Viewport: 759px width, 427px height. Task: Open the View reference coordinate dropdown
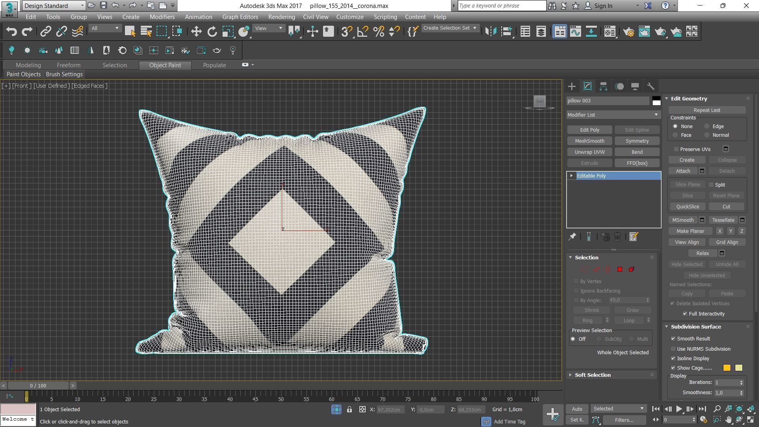(x=269, y=28)
